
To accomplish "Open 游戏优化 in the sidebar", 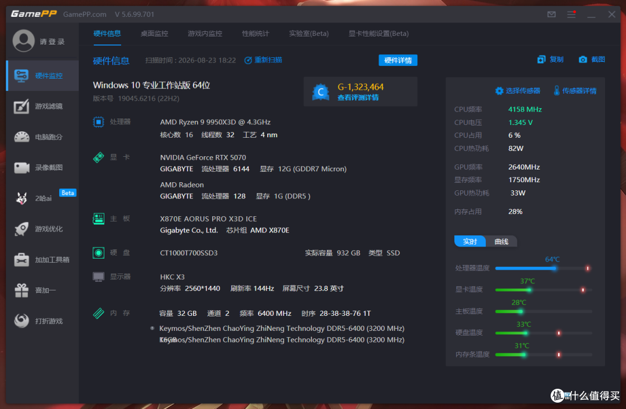I will tap(42, 229).
